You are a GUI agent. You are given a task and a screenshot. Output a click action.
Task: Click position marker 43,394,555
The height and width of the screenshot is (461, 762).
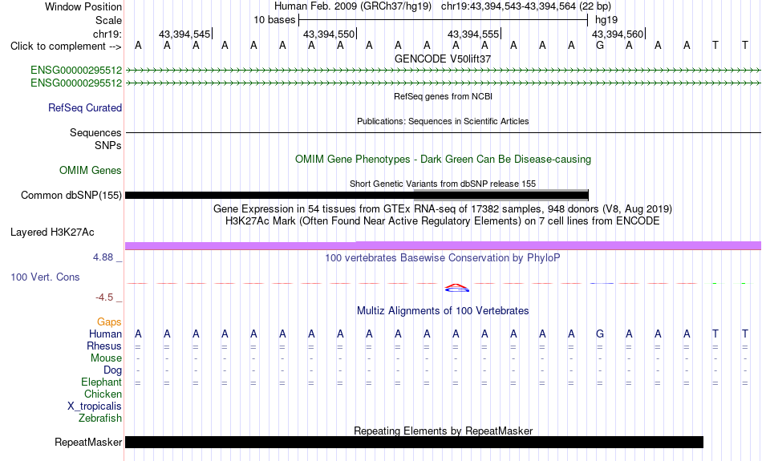point(473,34)
